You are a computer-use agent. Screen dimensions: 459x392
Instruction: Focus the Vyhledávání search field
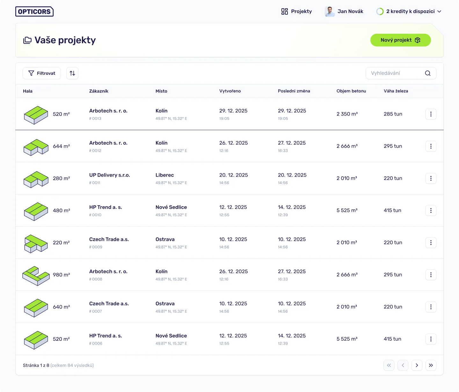(401, 73)
